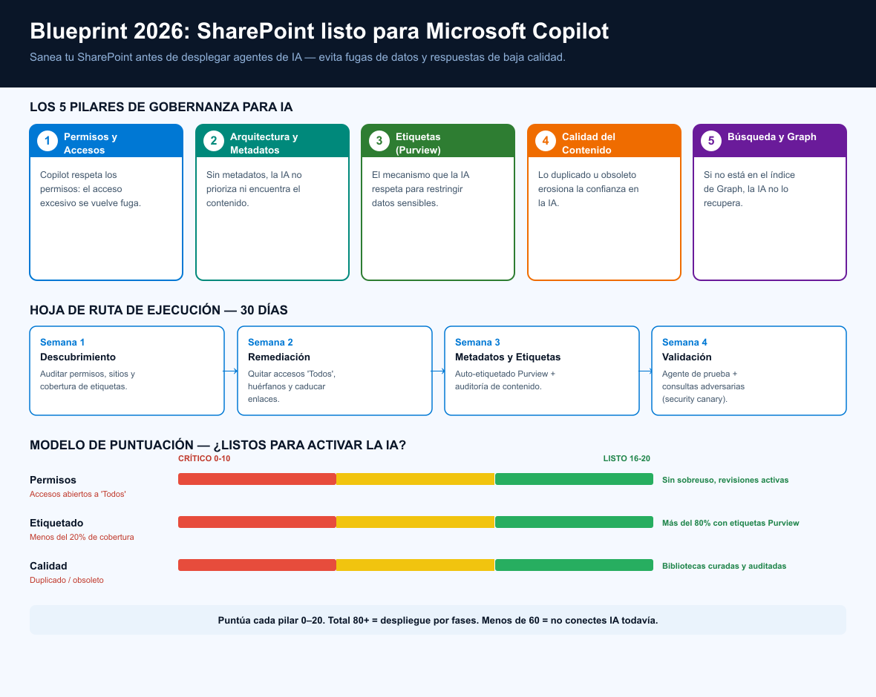Viewport: 876px width, 697px height.
Task: Click the text 'Lo duplicado u obsoleto erosiona'
Action: [x=588, y=188]
